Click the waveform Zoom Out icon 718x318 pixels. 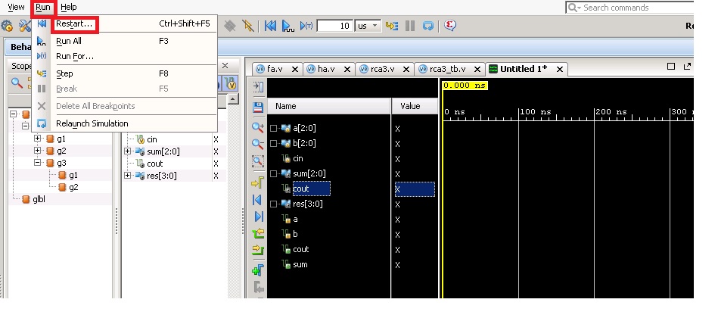[x=258, y=144]
